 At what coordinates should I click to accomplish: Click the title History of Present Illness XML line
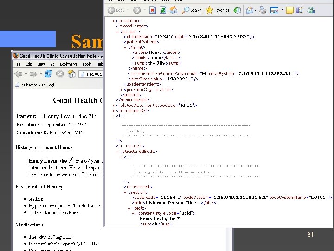[173, 203]
